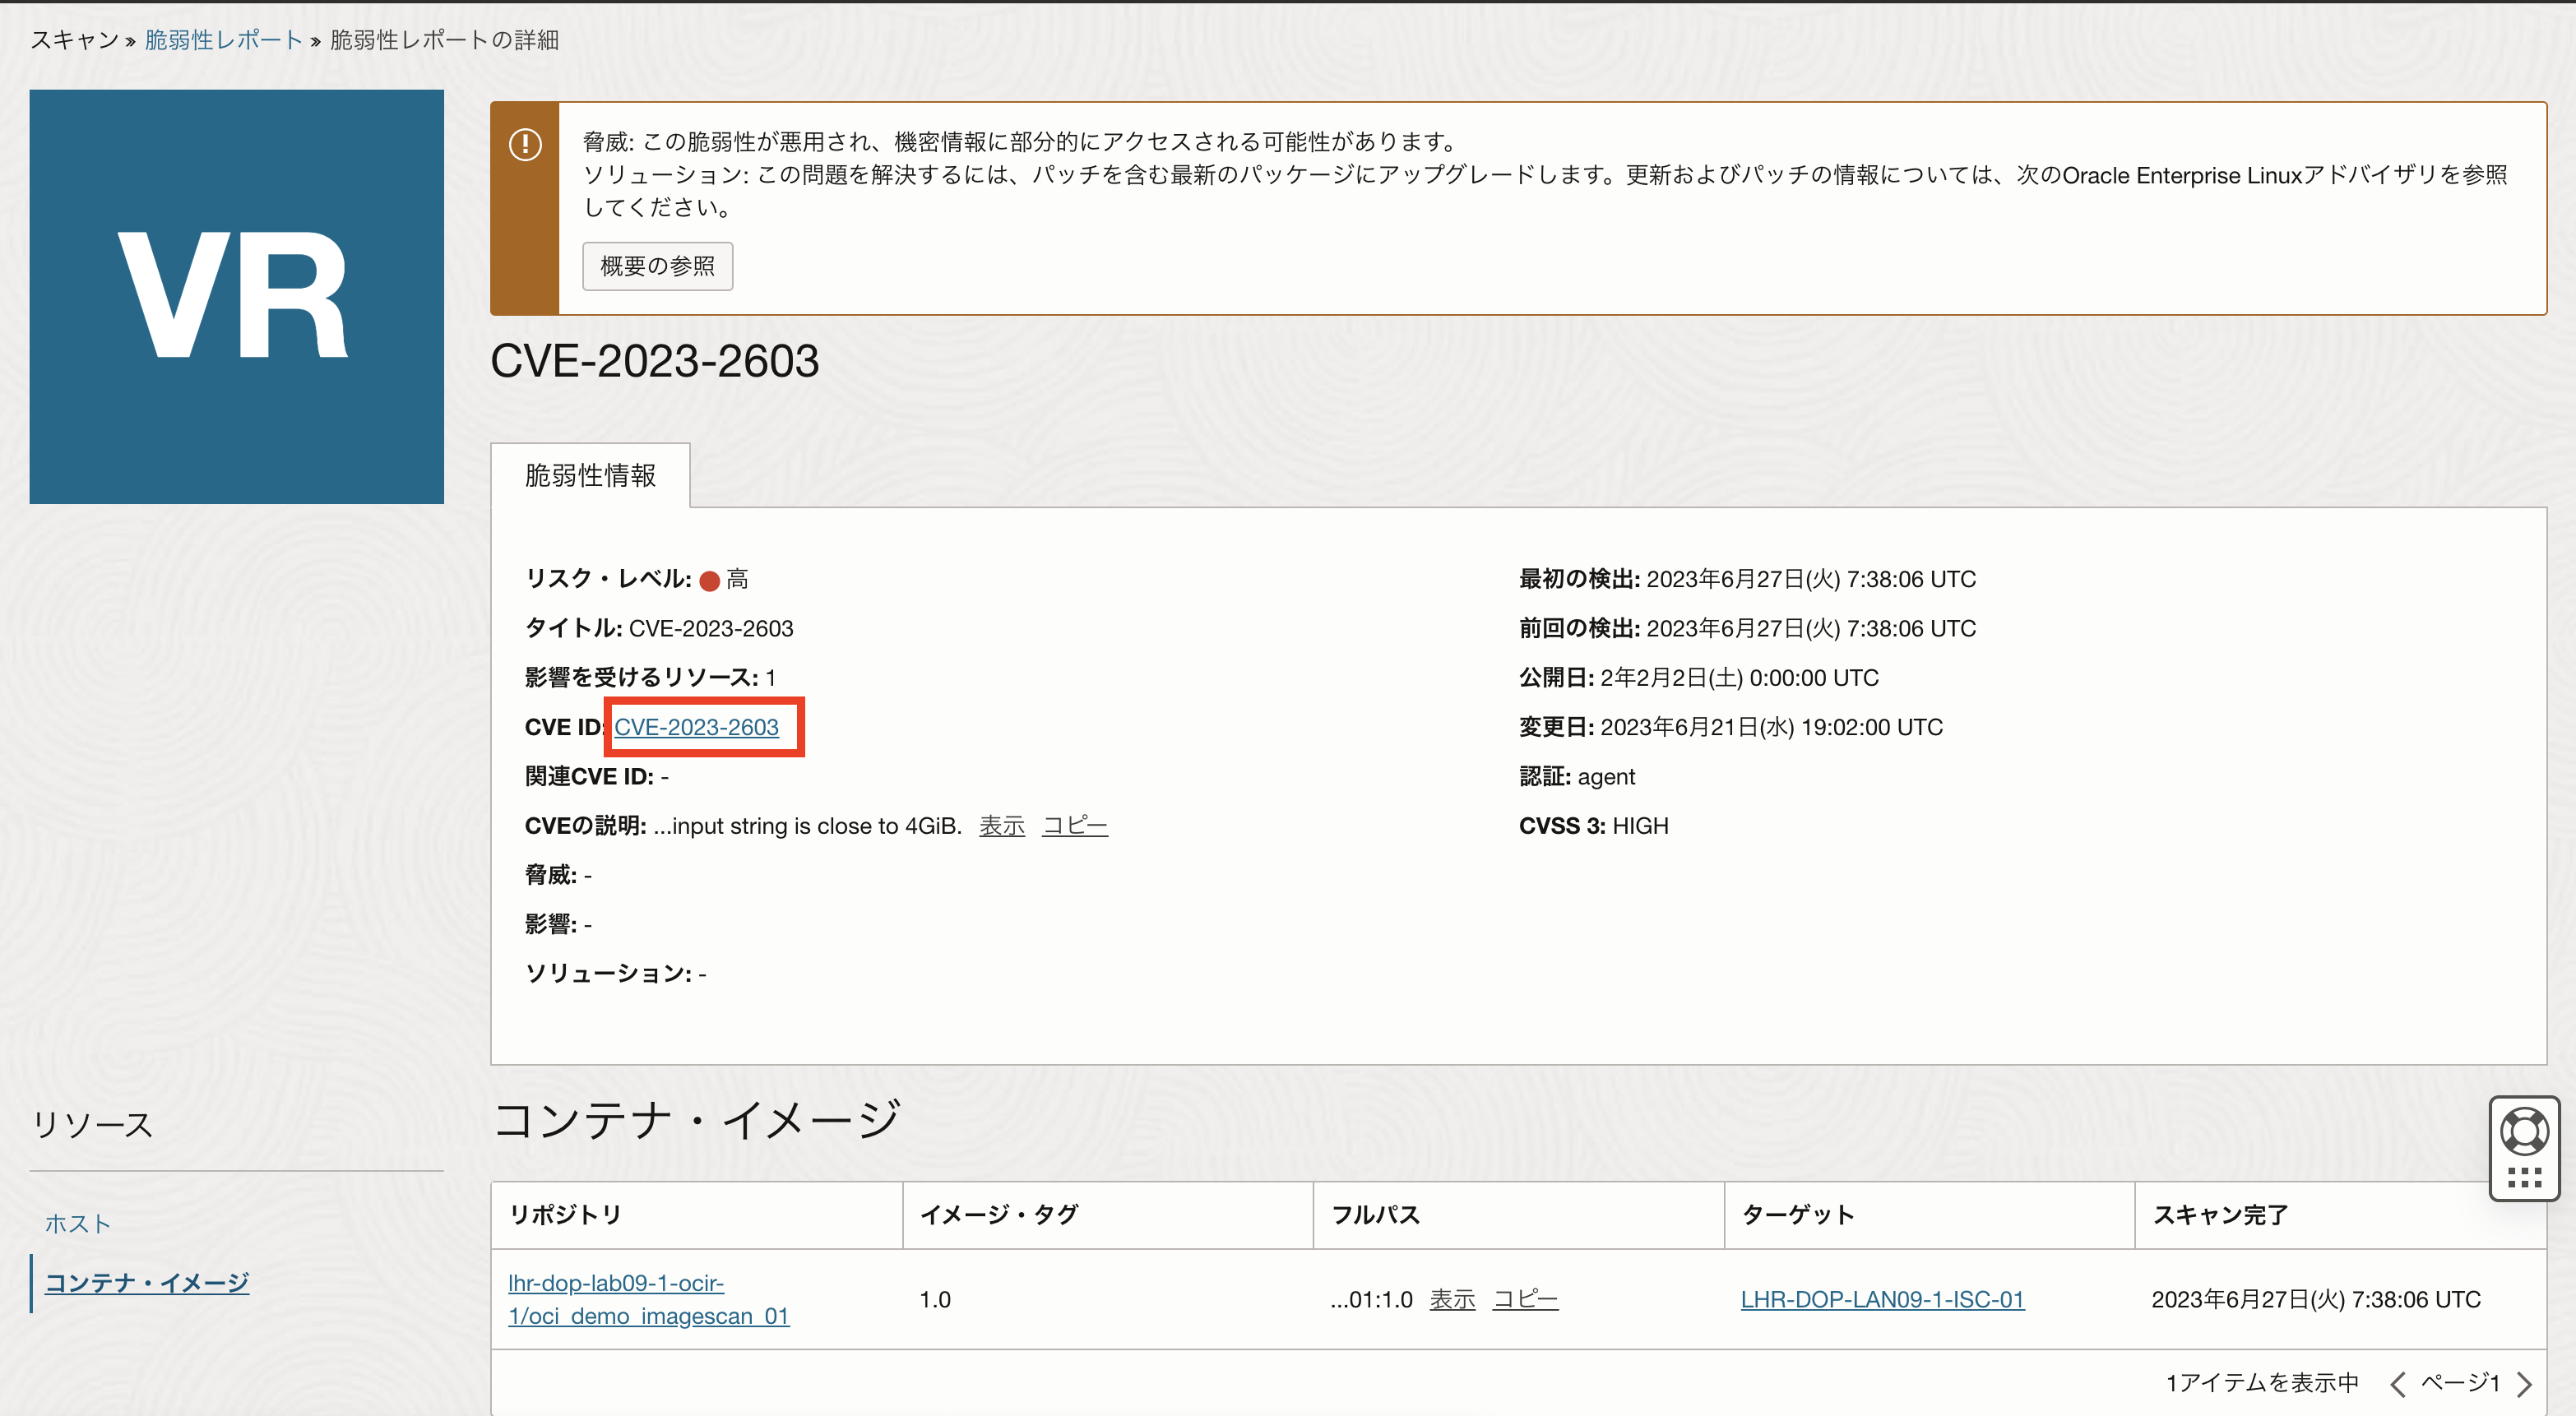Copy the CVE description using コピー
The width and height of the screenshot is (2576, 1416).
coord(1074,826)
